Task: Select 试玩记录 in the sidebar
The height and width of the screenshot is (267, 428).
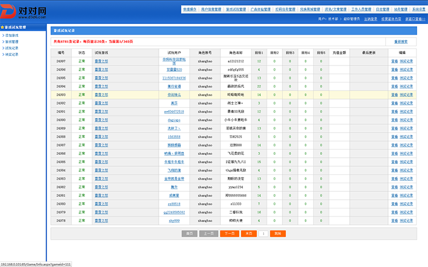Action: 12,48
